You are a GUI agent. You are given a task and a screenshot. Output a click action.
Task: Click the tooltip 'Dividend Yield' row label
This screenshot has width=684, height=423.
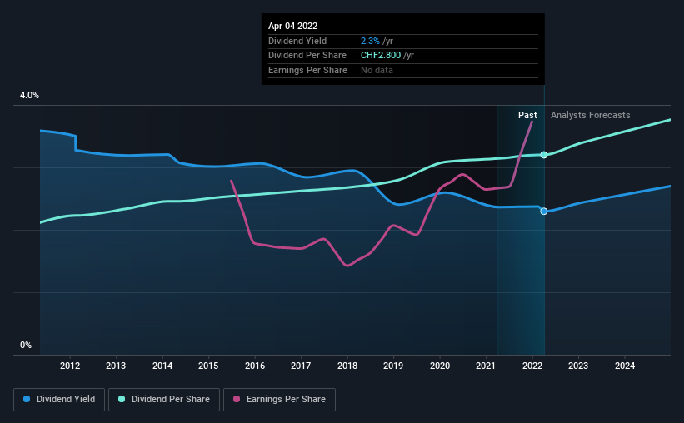pyautogui.click(x=297, y=41)
